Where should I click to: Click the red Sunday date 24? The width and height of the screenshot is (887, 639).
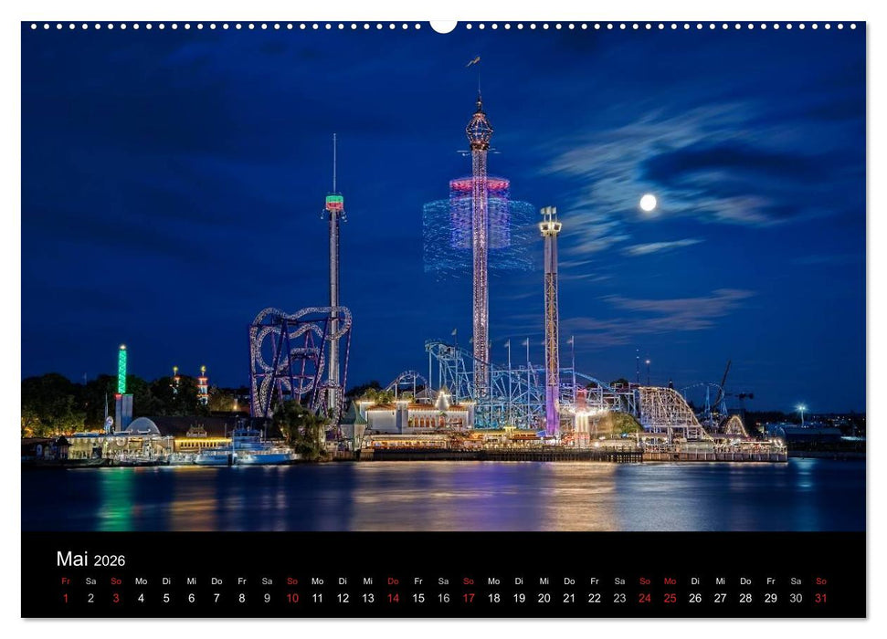pyautogui.click(x=646, y=600)
